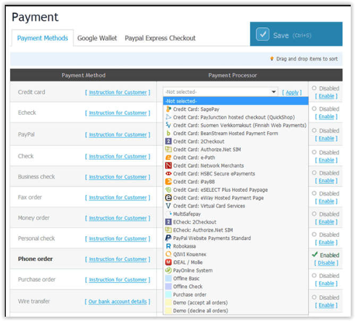The width and height of the screenshot is (355, 321).
Task: Choose Offline Check menu entry
Action: click(235, 286)
